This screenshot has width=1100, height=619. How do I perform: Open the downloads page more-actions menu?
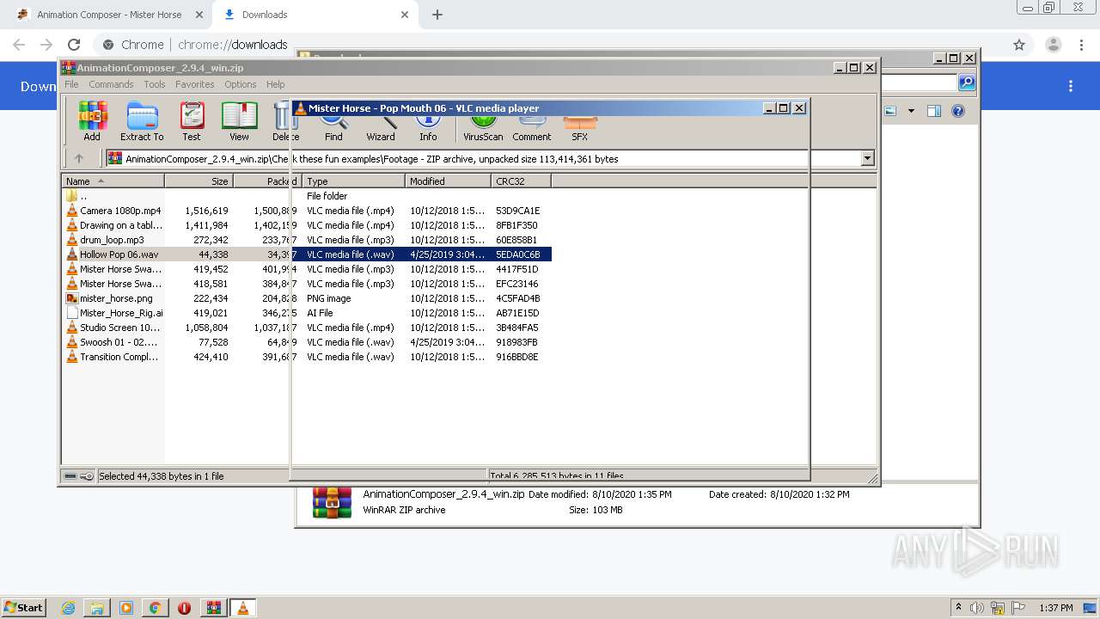(x=1071, y=86)
